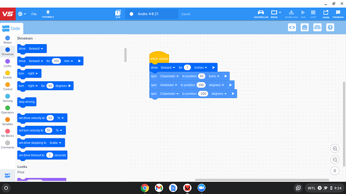Select the program Slot icon
Viewport: 346px width, 194px height.
click(x=118, y=14)
